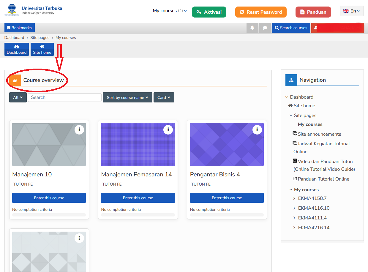The width and height of the screenshot is (368, 272).
Task: Open Site announcements in Navigation
Action: 319,134
